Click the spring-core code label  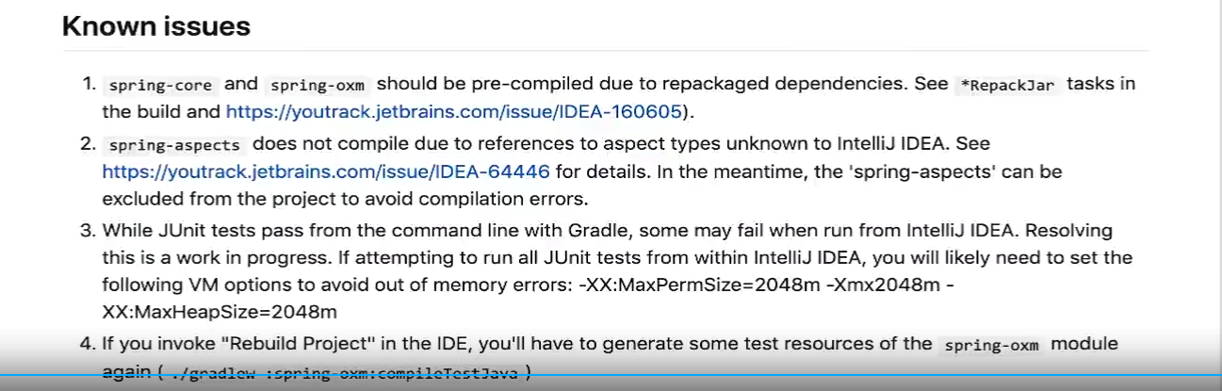pyautogui.click(x=162, y=85)
